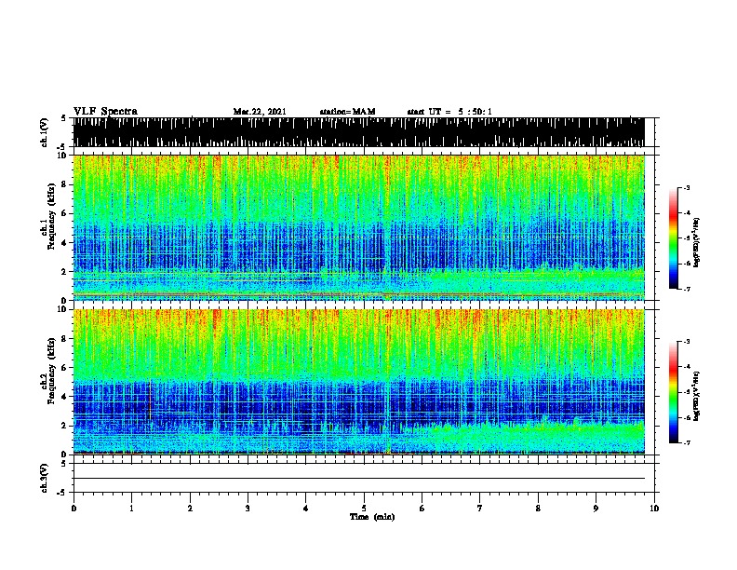737x570 pixels.
Task: Click the "Time (min)" axis label
Action: [372, 517]
